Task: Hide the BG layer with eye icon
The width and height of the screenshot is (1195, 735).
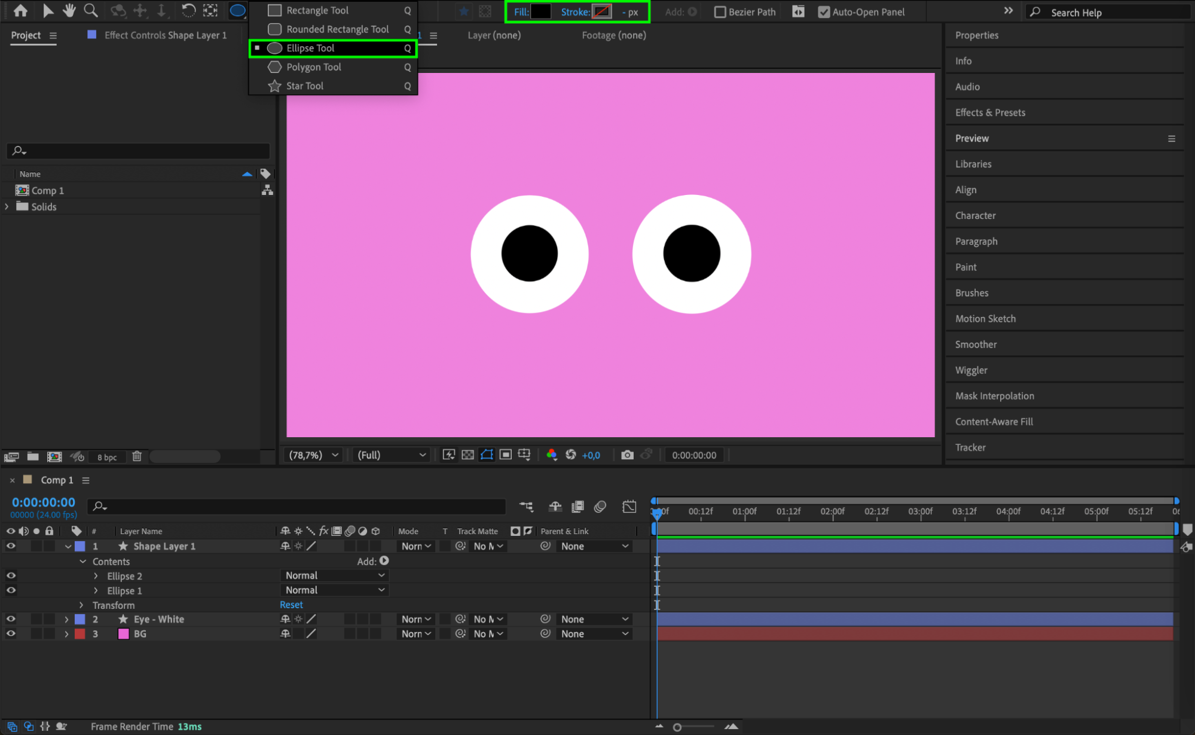Action: click(11, 634)
